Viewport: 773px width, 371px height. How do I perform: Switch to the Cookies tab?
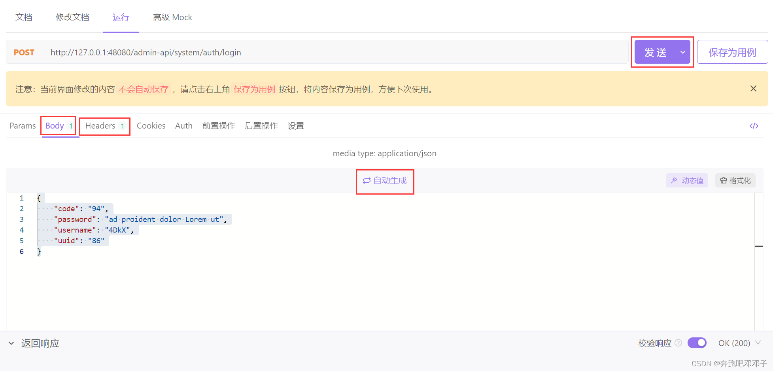point(151,126)
